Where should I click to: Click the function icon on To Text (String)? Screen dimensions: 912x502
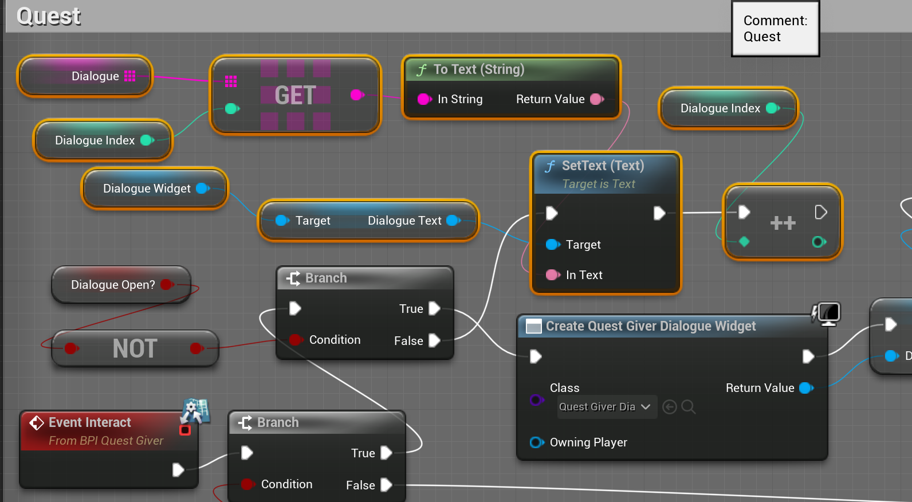[422, 70]
